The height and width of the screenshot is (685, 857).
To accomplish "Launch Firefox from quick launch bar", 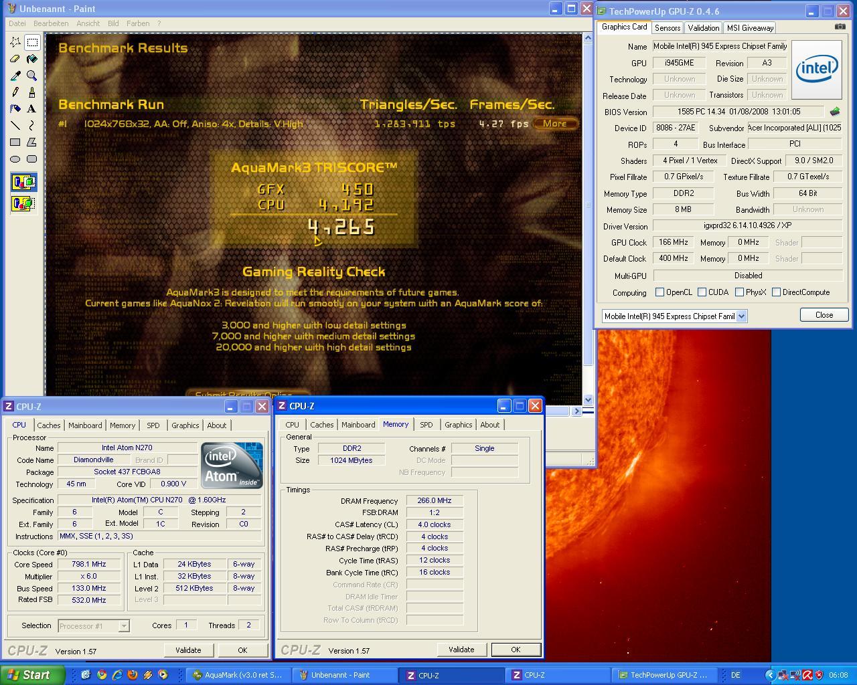I will point(133,675).
